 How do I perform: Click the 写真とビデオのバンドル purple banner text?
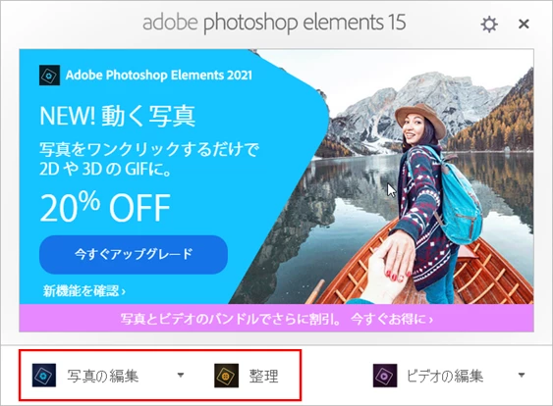coord(231,319)
